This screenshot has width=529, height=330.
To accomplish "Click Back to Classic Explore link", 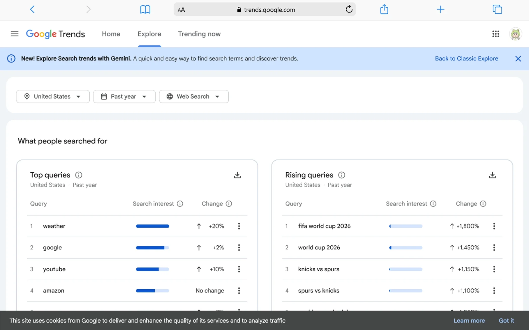I will pyautogui.click(x=466, y=58).
